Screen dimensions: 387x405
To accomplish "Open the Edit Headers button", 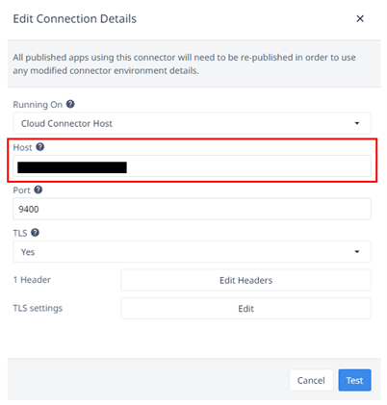I will (x=245, y=280).
